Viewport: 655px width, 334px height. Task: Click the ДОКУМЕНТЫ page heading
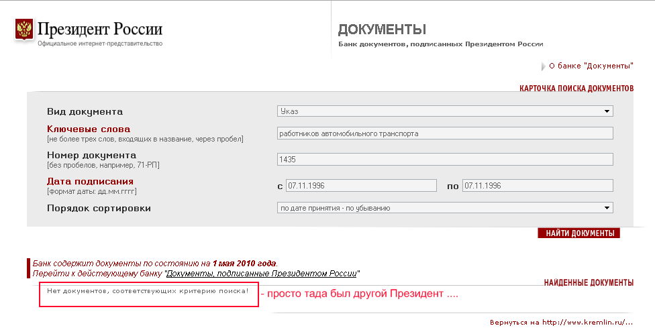382,30
